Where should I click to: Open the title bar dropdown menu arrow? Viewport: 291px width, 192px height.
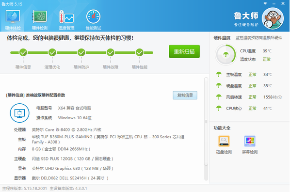coord(265,3)
